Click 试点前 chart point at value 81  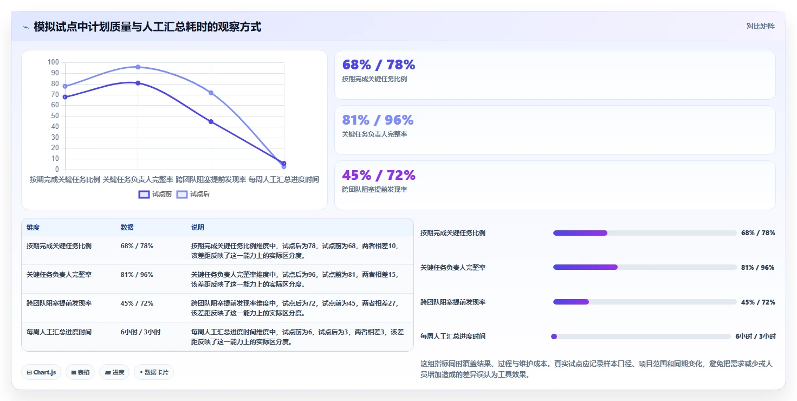138,83
